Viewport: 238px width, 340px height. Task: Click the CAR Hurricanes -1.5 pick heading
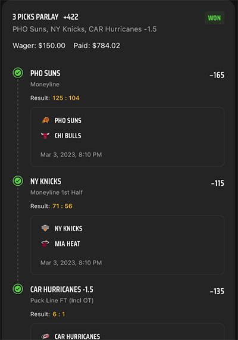coord(62,289)
